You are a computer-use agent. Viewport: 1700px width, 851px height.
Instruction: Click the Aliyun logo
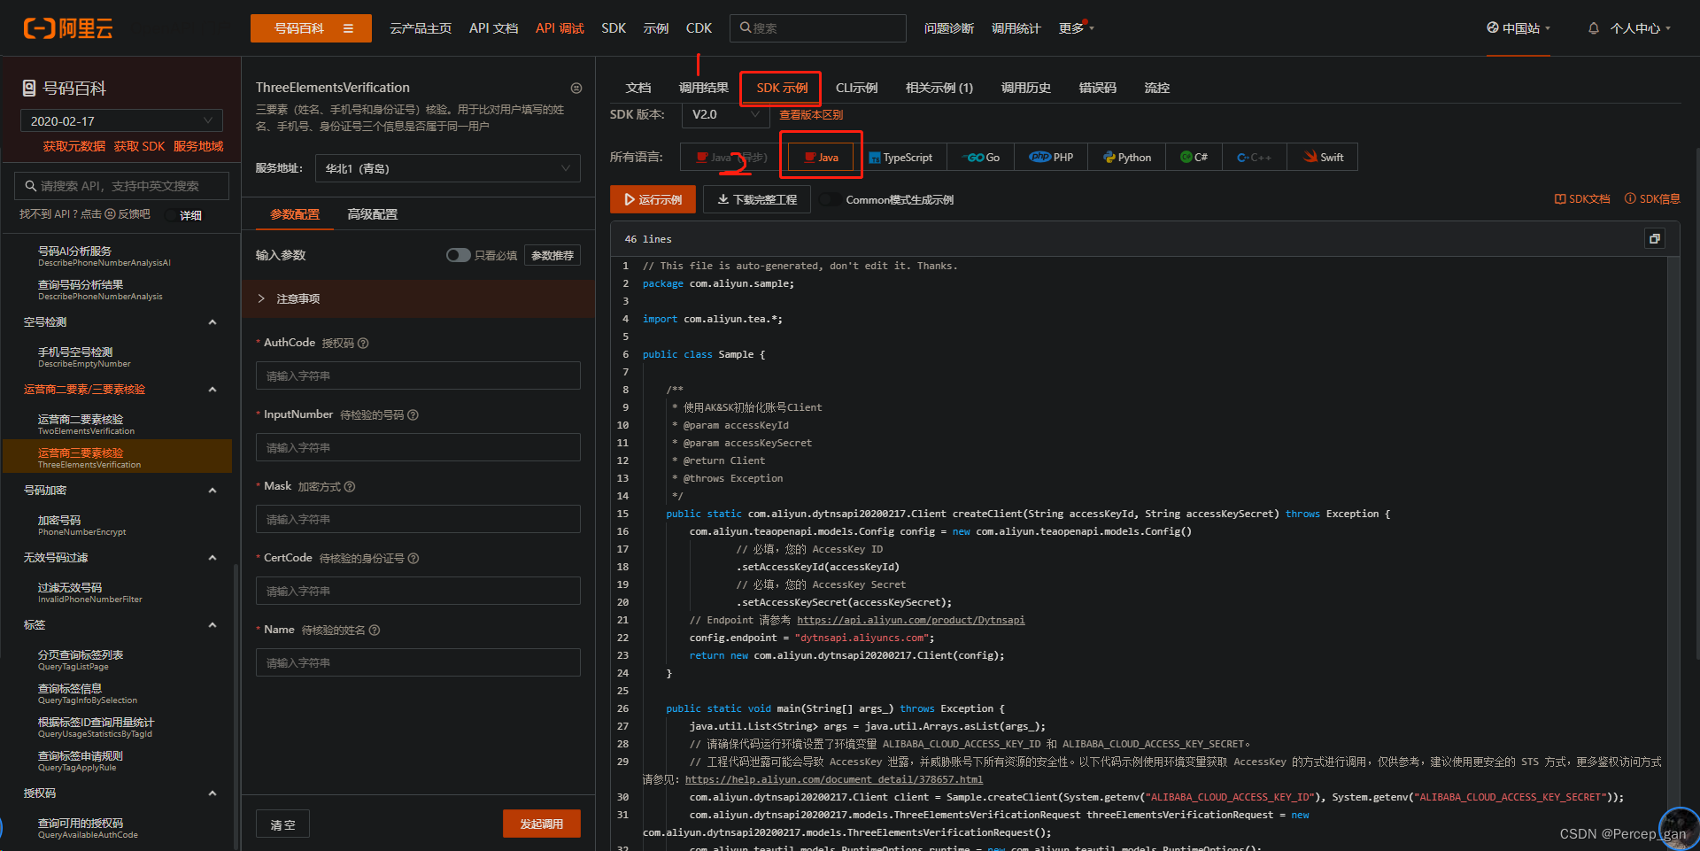click(68, 28)
